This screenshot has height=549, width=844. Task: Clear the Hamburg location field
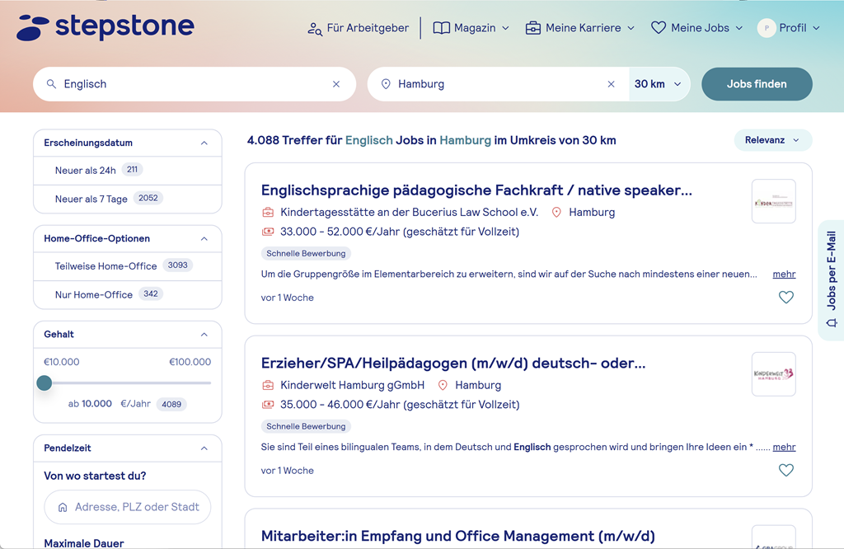611,84
